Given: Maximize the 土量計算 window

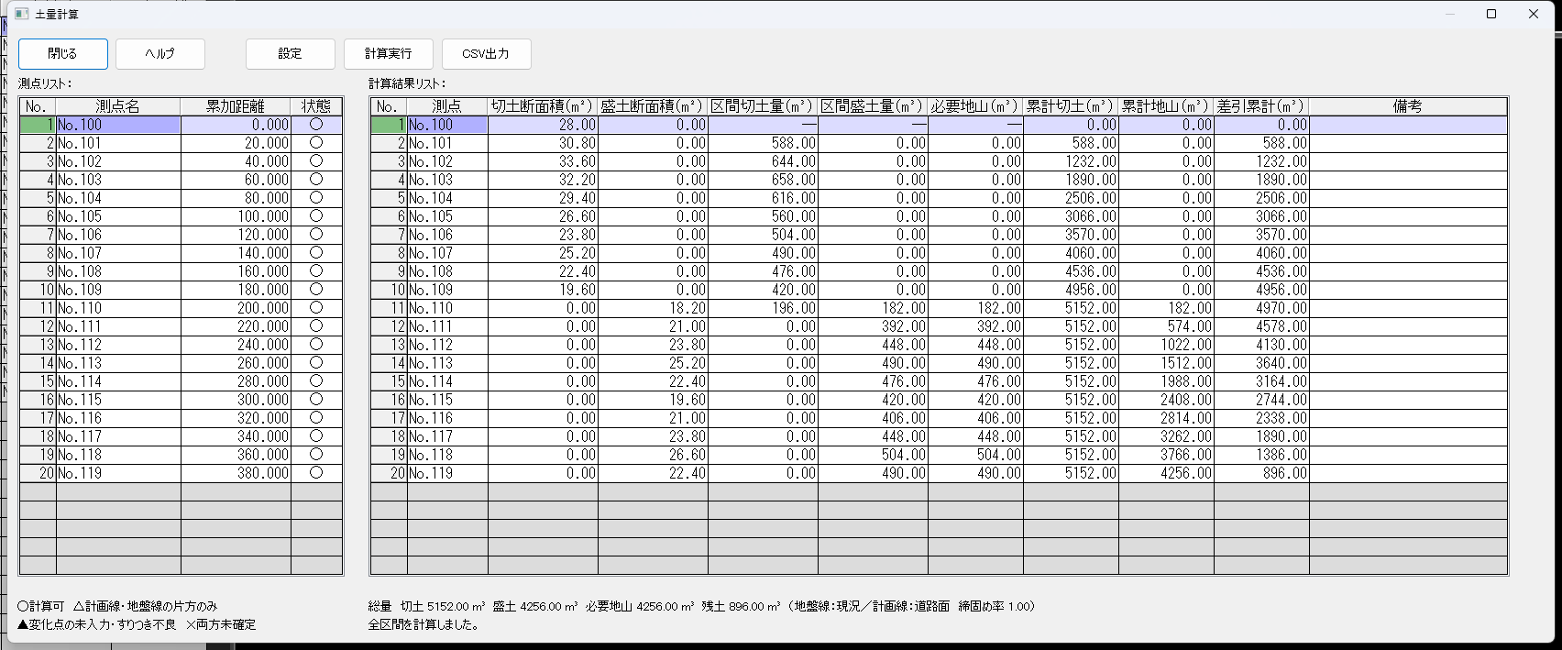Looking at the screenshot, I should 1491,14.
